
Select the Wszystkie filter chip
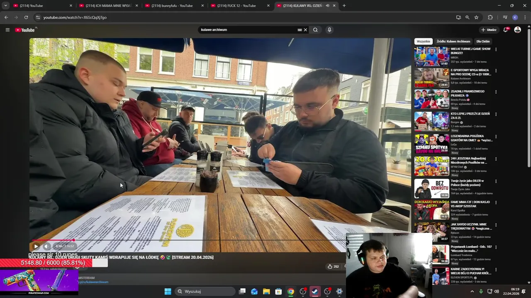pyautogui.click(x=424, y=41)
